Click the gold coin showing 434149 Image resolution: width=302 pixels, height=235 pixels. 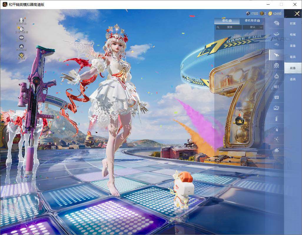pos(270,14)
